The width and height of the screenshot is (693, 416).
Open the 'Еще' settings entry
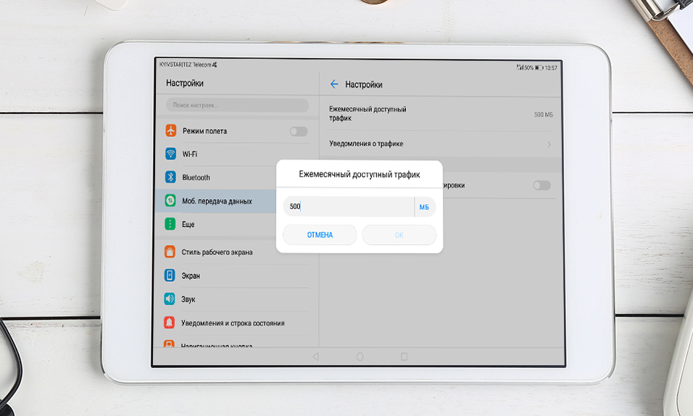217,224
